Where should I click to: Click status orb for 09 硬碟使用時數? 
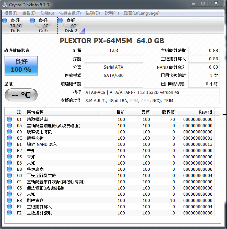(9, 132)
